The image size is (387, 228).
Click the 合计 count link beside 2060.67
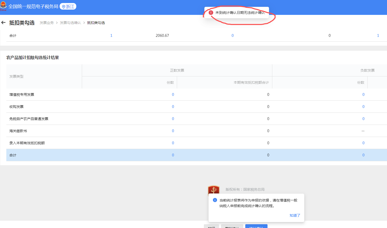[111, 36]
